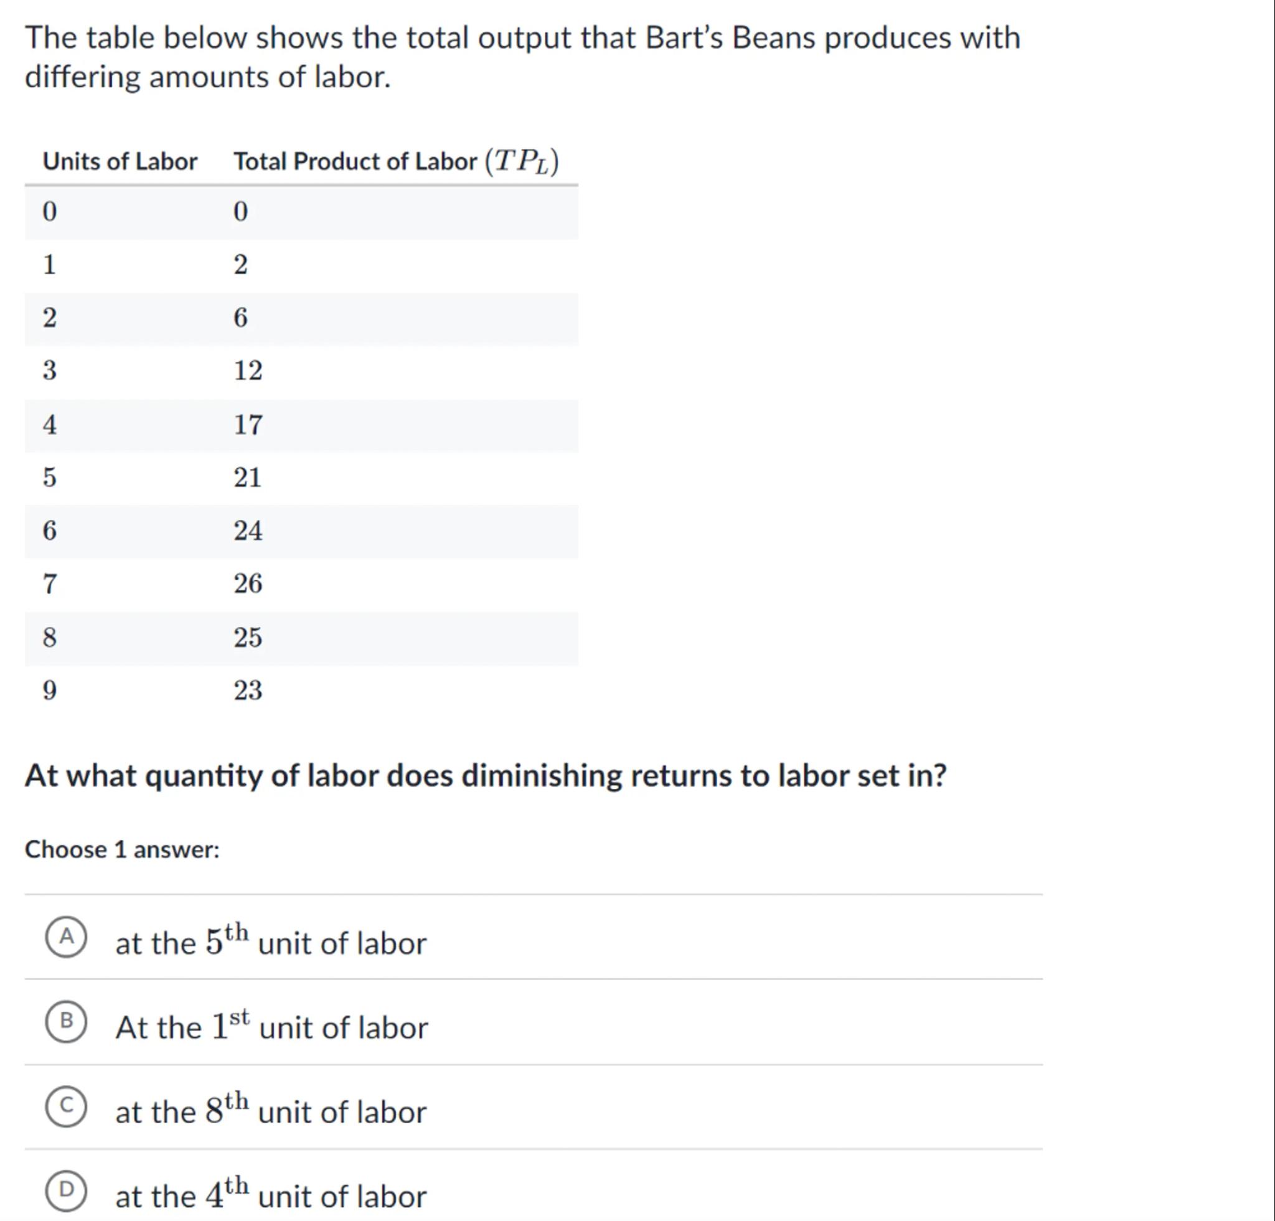The height and width of the screenshot is (1221, 1275).
Task: Click answer text "at the 8th unit of labor"
Action: coord(271,1111)
